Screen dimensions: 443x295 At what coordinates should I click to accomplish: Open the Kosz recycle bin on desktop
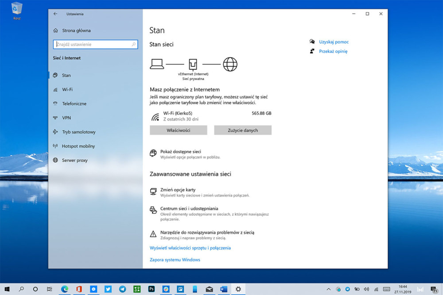pos(17,11)
